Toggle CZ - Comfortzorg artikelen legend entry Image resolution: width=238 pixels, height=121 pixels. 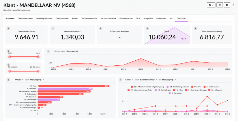(x=178, y=87)
